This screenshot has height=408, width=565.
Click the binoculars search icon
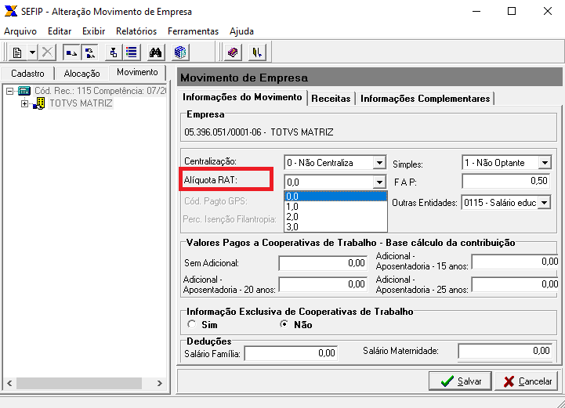(x=155, y=52)
